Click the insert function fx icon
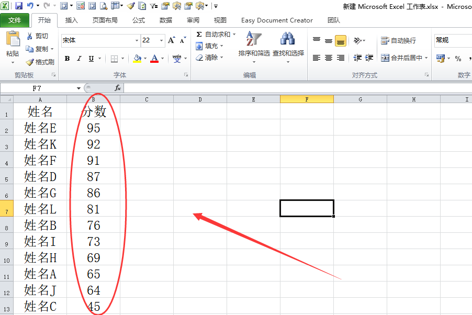472x315 pixels. tap(118, 88)
